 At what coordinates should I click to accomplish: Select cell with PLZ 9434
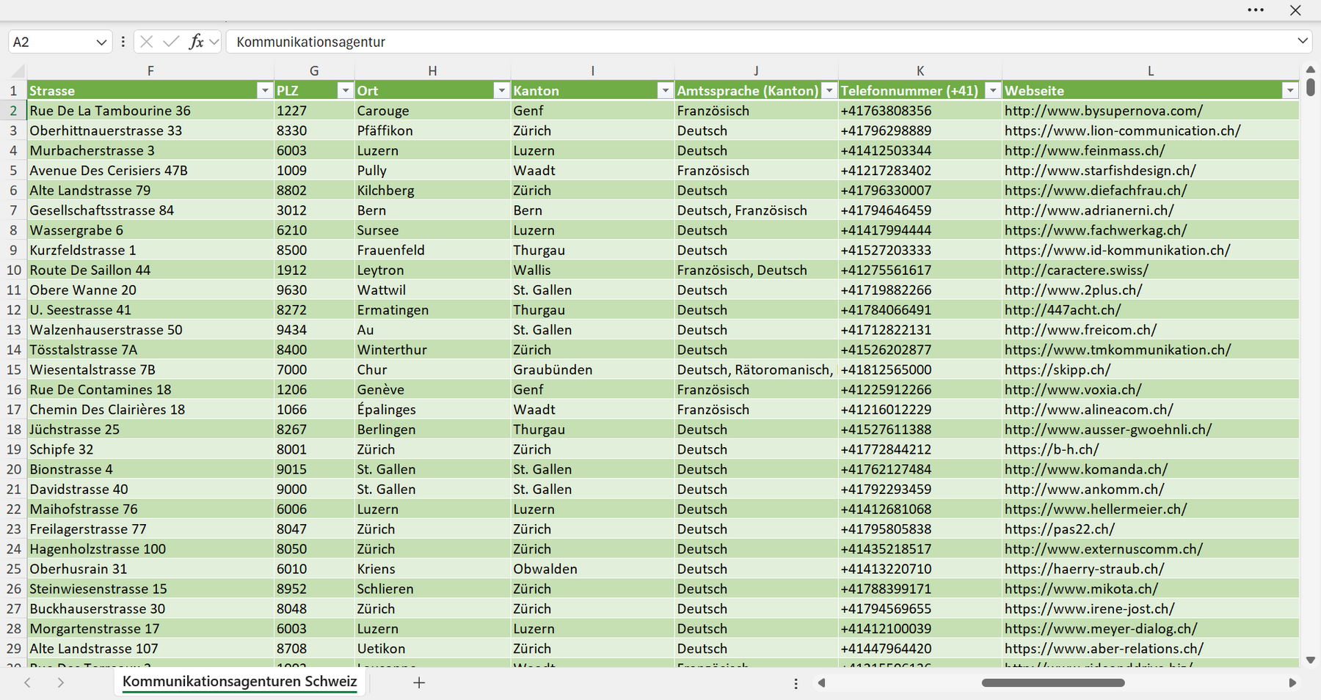tap(314, 330)
